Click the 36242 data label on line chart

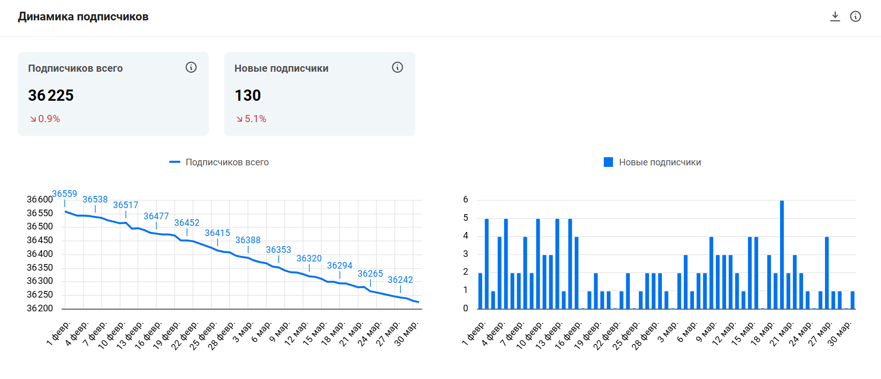pyautogui.click(x=401, y=280)
